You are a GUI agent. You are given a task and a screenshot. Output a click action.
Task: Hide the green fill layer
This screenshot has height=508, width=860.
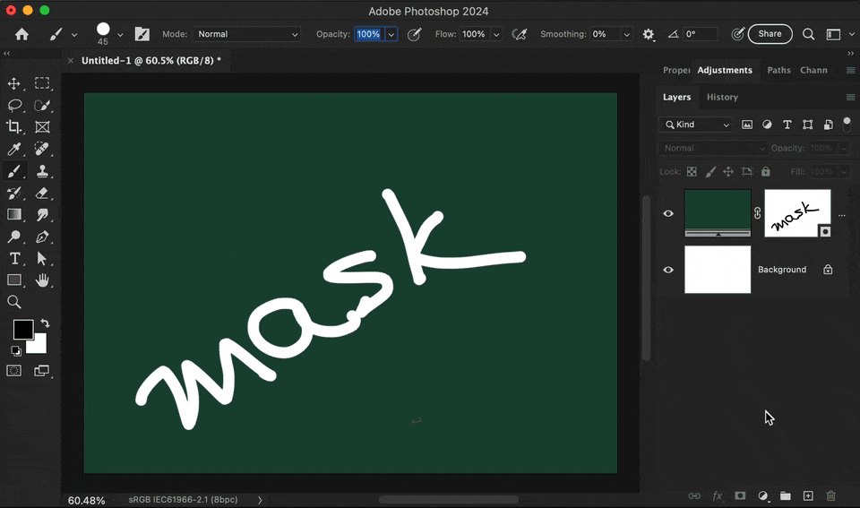[x=668, y=213]
